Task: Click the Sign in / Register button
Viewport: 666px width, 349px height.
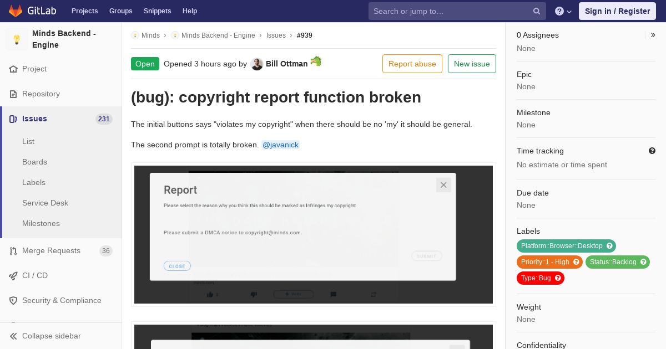Action: point(617,11)
